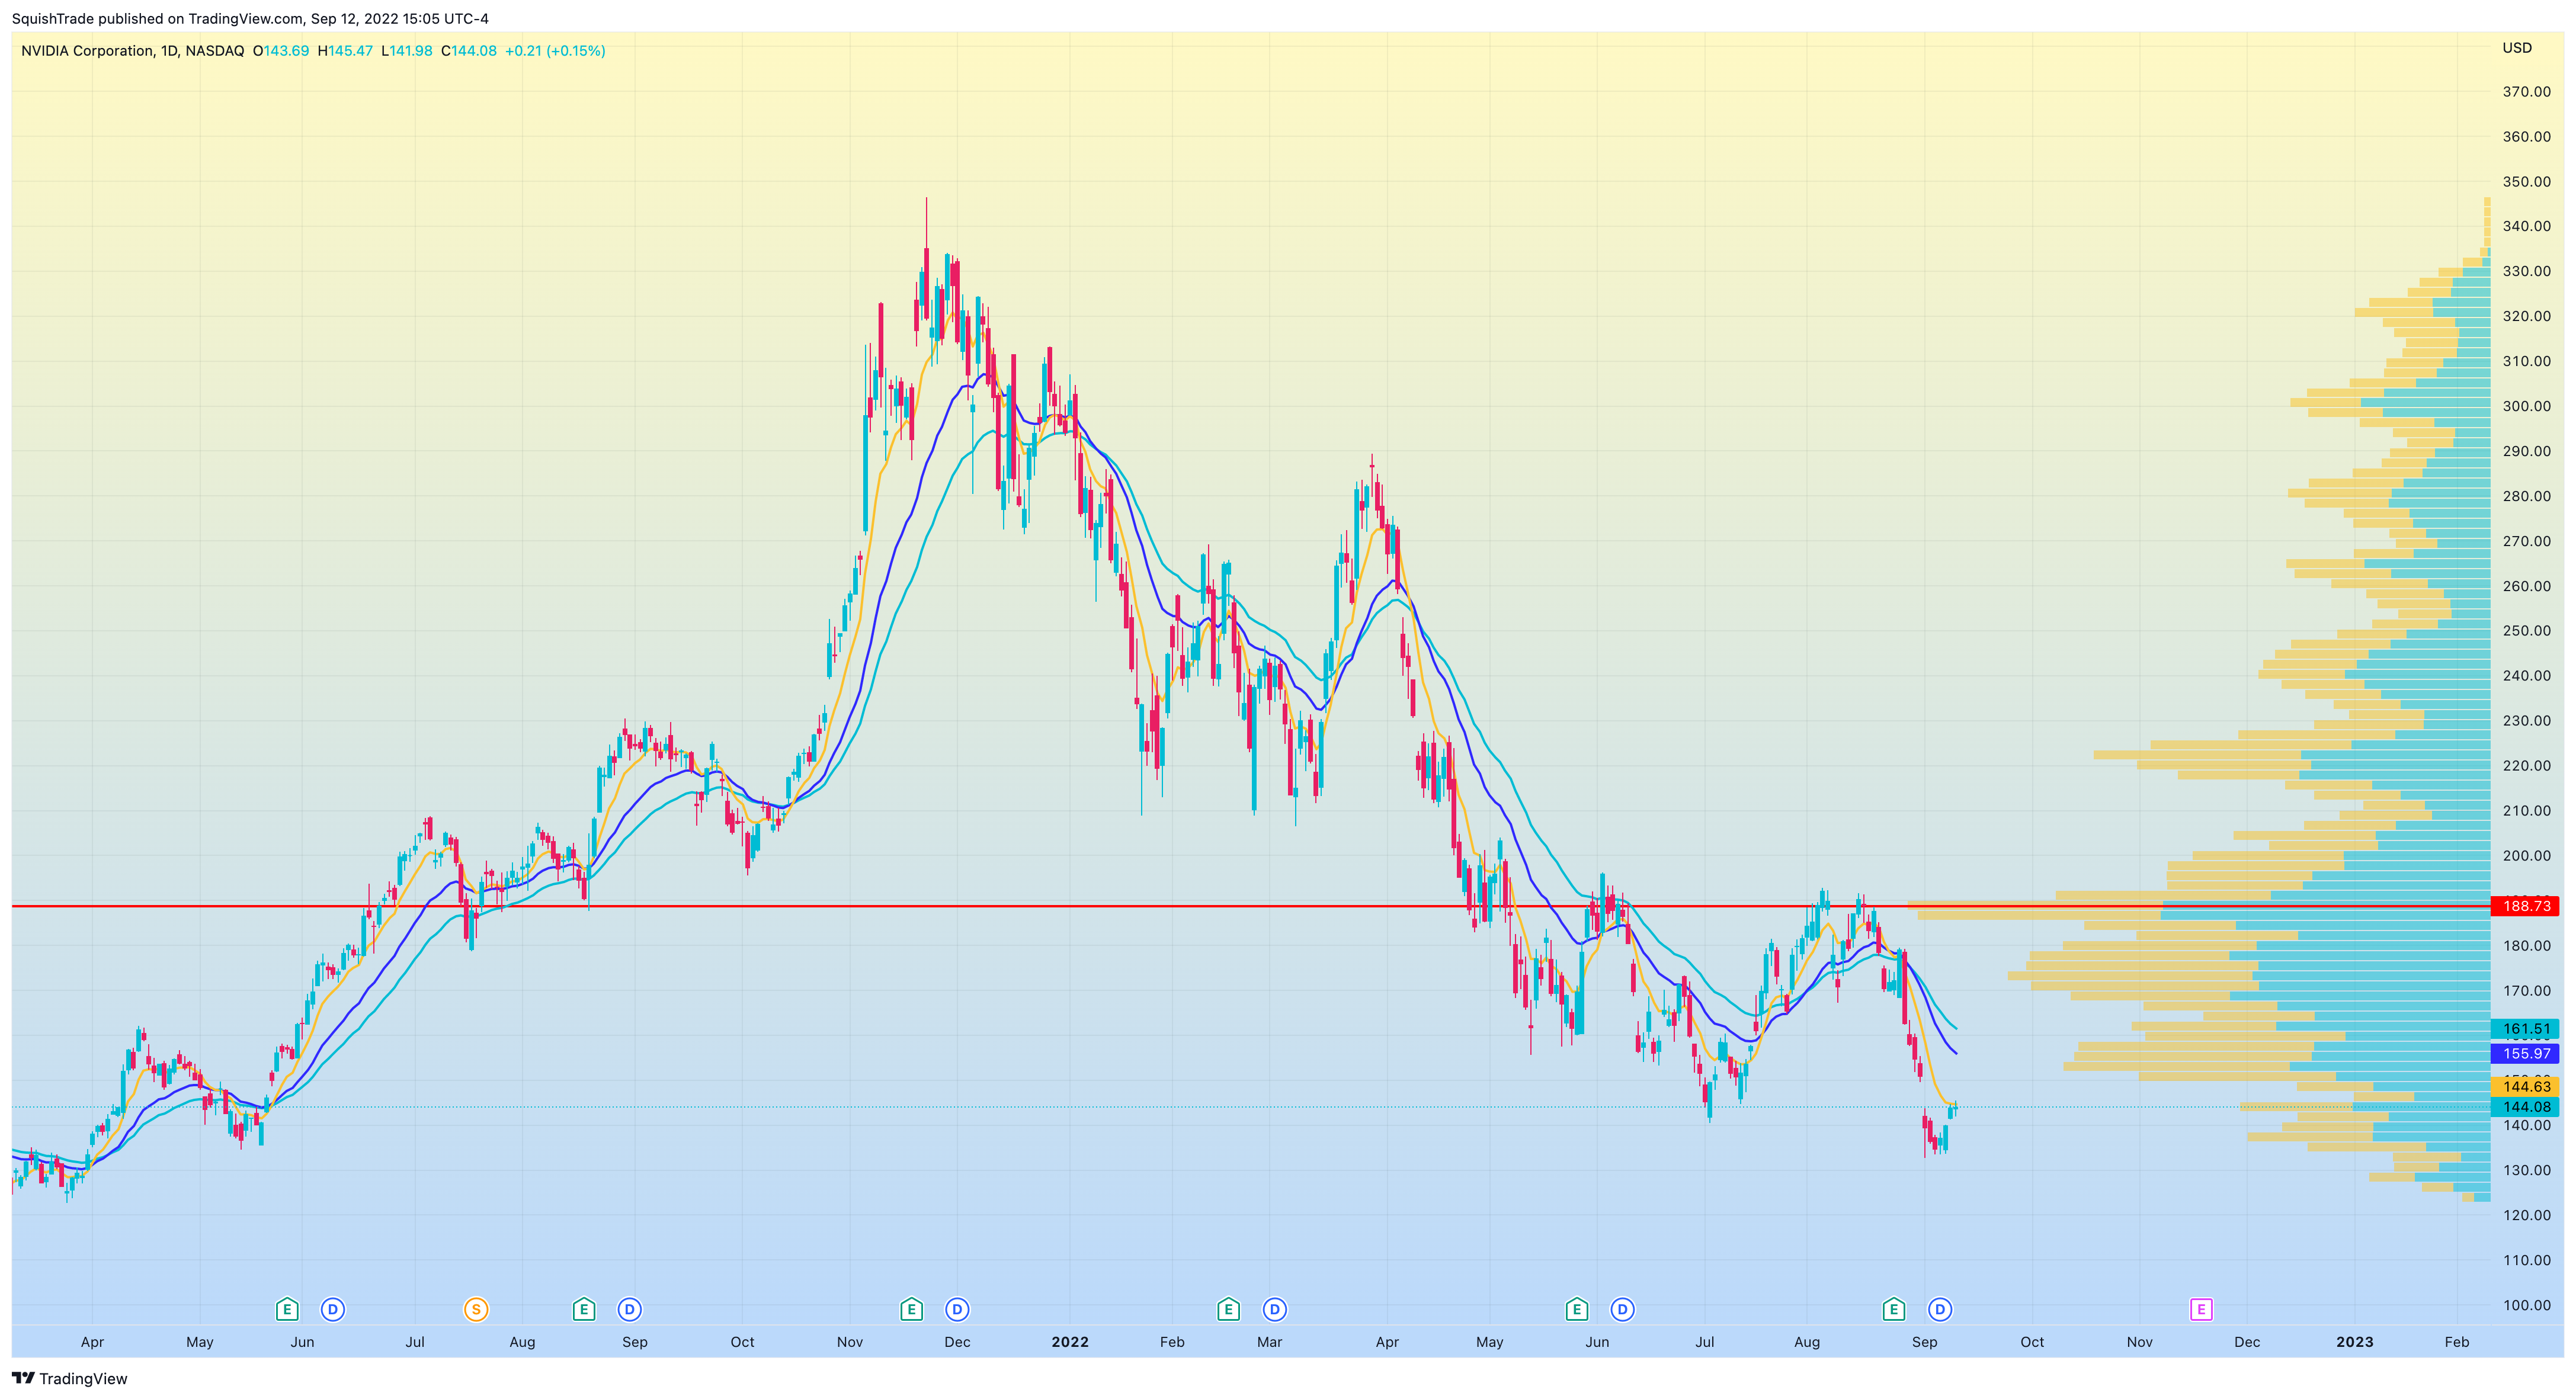Click the earnings 'E' marker after Feb 2022

coord(1228,1309)
